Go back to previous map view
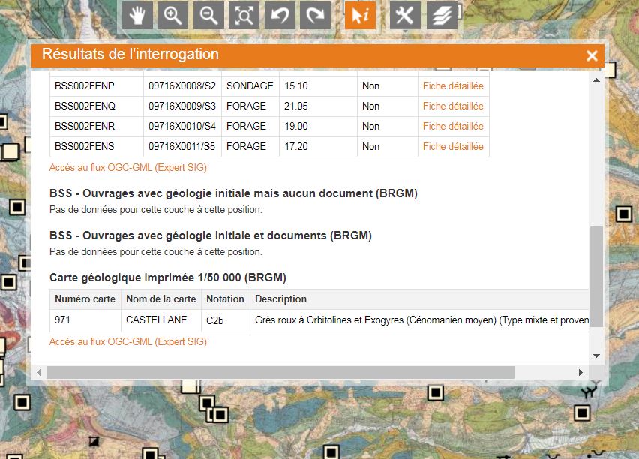 pyautogui.click(x=280, y=16)
